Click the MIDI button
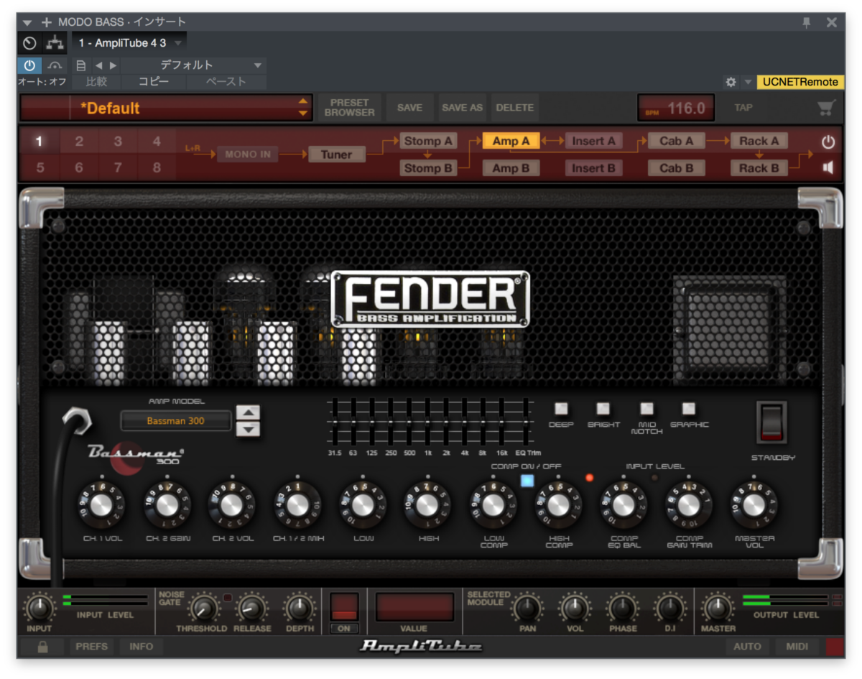862x679 pixels. (x=797, y=647)
